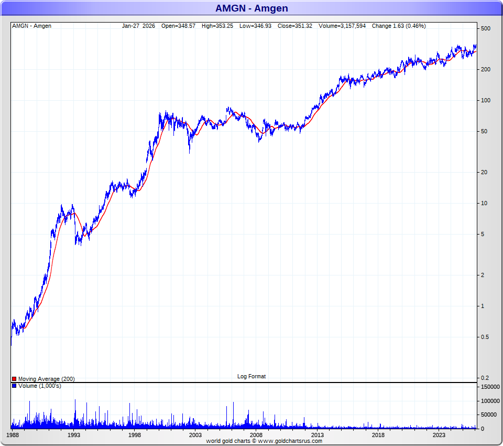This screenshot has width=503, height=446.
Task: Click the Log Format label
Action: coord(251,376)
